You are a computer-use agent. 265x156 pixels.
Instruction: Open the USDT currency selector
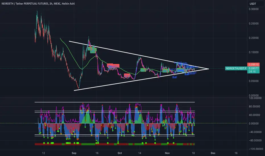point(256,4)
